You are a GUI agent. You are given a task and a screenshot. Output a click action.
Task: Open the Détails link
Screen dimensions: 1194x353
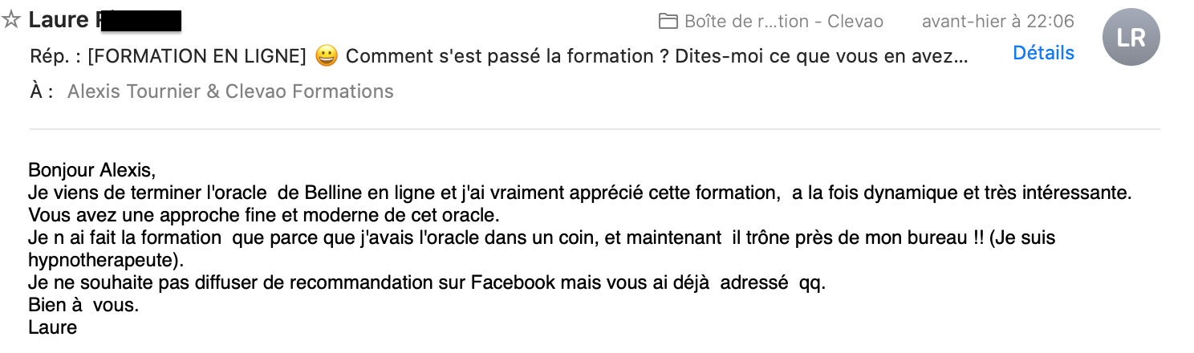coord(1043,53)
